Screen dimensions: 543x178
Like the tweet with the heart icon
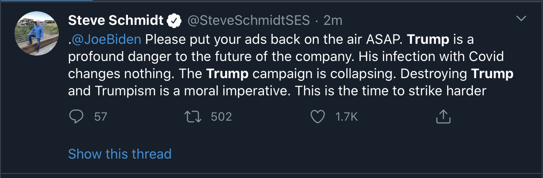318,117
